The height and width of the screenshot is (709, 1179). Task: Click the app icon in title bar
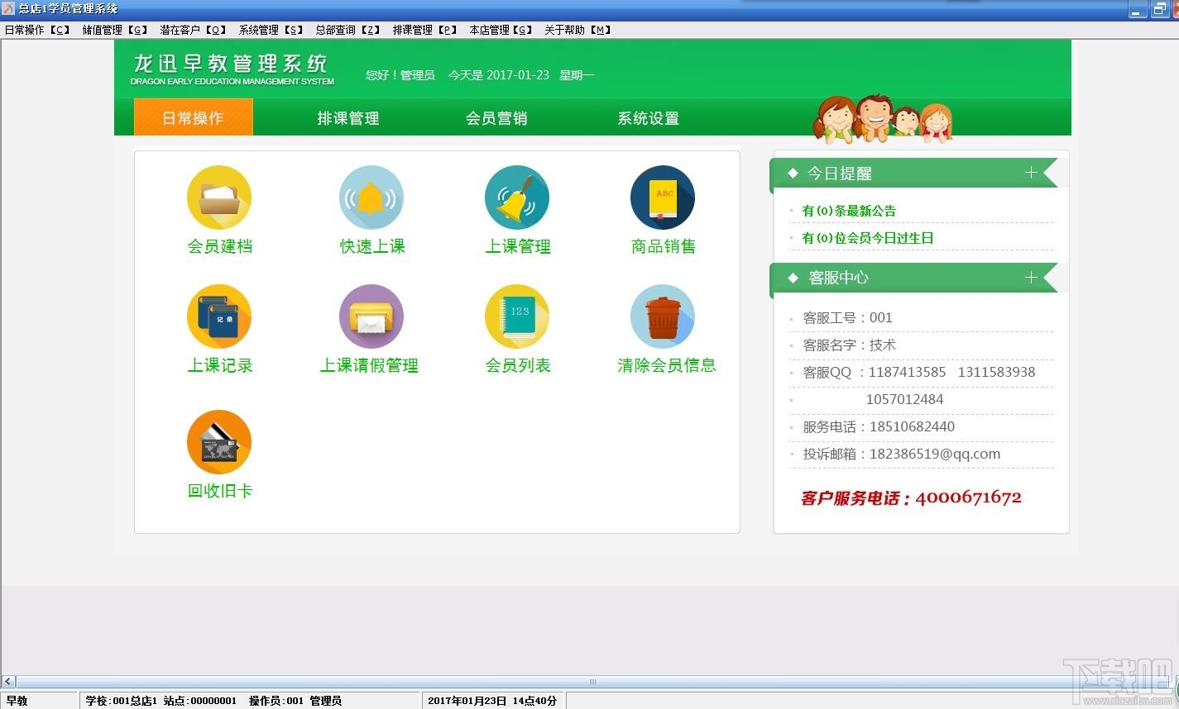(x=8, y=8)
